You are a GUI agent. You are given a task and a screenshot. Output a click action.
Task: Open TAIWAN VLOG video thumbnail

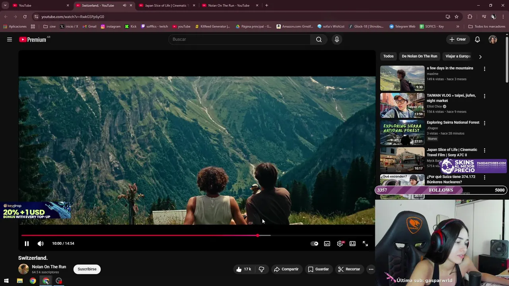(402, 105)
